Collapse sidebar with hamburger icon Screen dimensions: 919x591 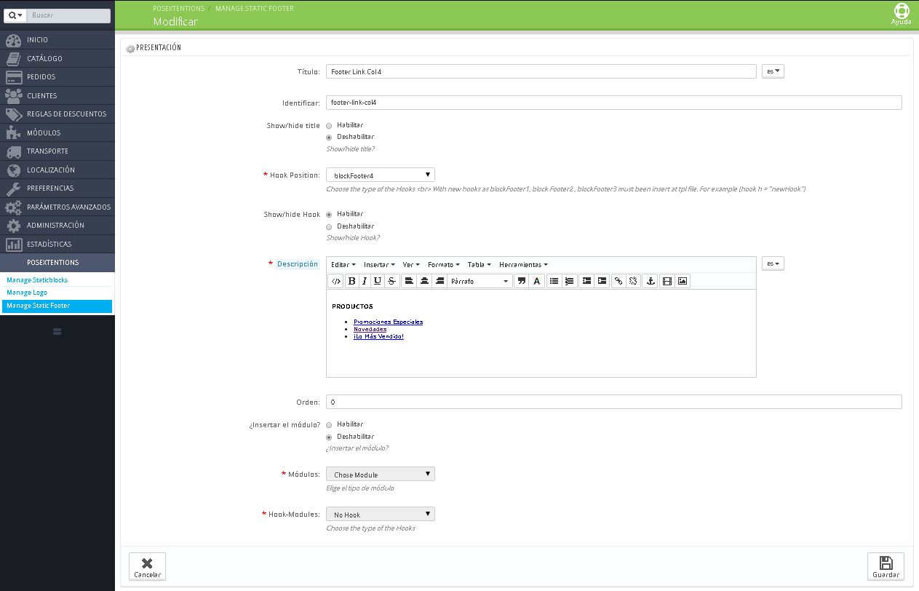click(x=57, y=332)
